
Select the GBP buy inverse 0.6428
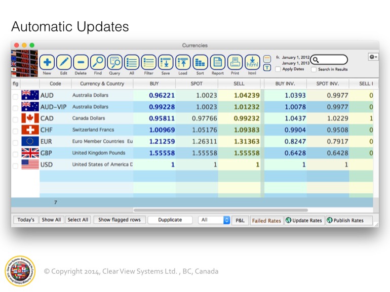click(295, 153)
